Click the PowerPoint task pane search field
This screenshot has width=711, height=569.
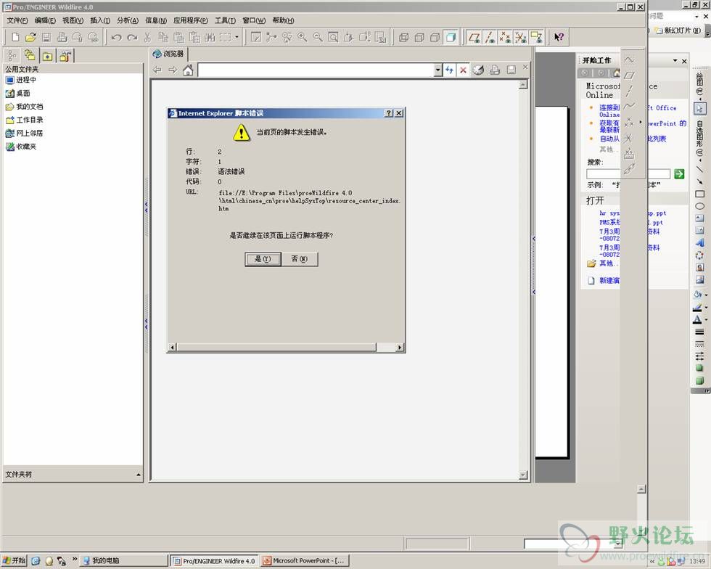(x=628, y=173)
